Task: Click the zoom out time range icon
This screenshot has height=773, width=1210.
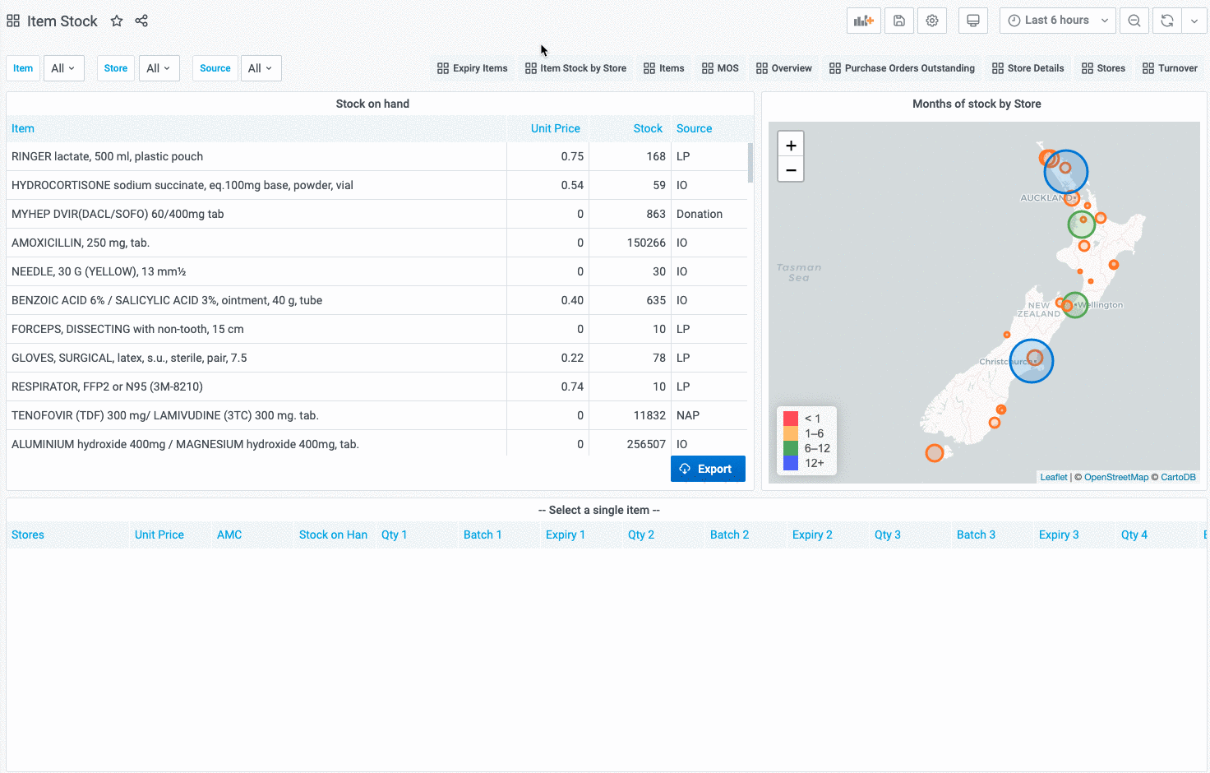Action: pos(1134,21)
